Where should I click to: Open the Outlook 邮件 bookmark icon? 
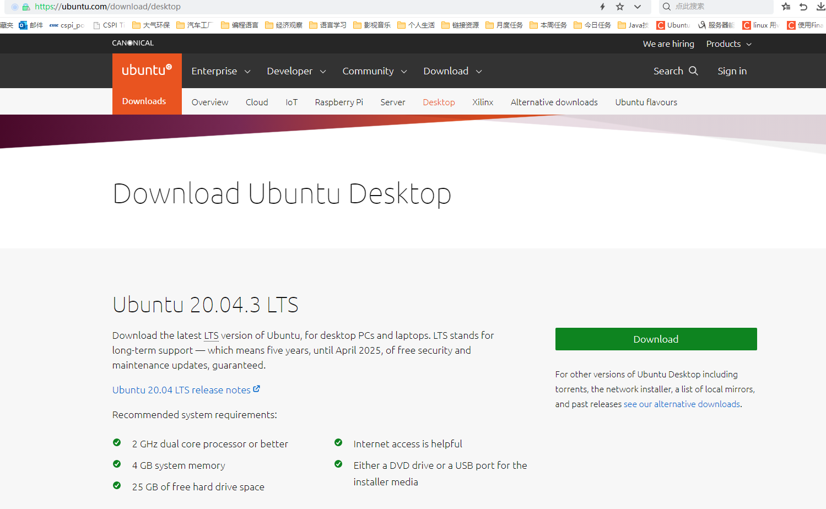pos(22,25)
